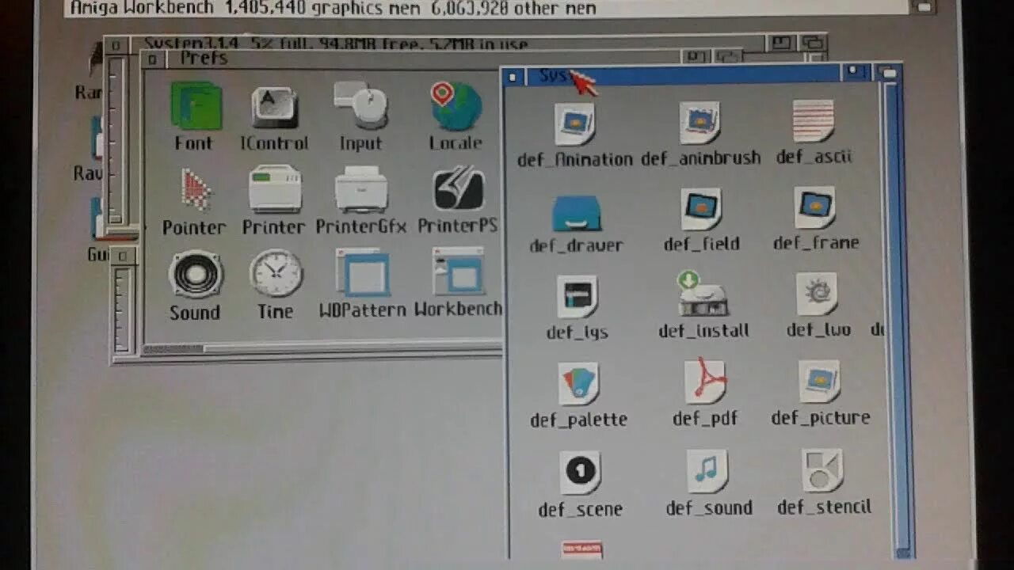Click the Prefs window zoom gadget
The image size is (1014, 570).
coord(697,57)
